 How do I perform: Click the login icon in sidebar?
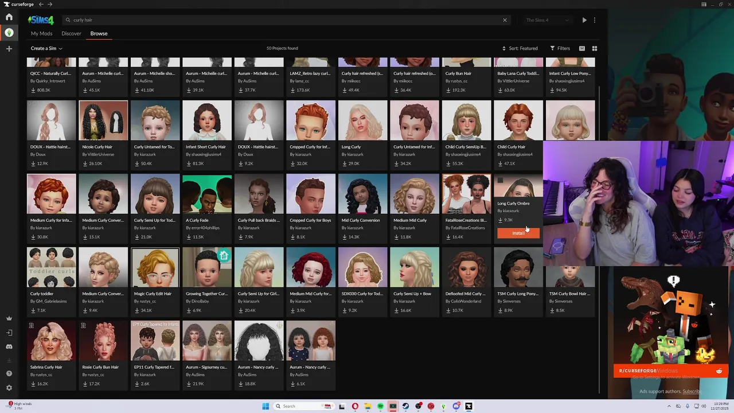coord(9,333)
